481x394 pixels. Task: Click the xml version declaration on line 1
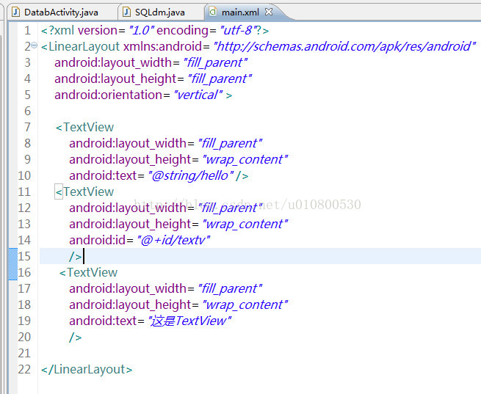(155, 30)
